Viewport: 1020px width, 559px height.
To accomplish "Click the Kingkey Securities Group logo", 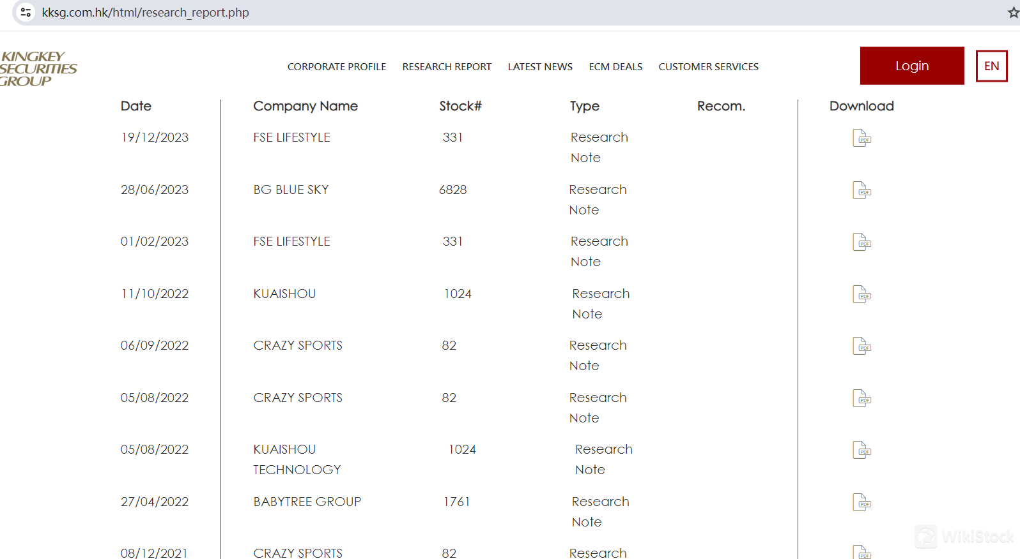I will 38,69.
